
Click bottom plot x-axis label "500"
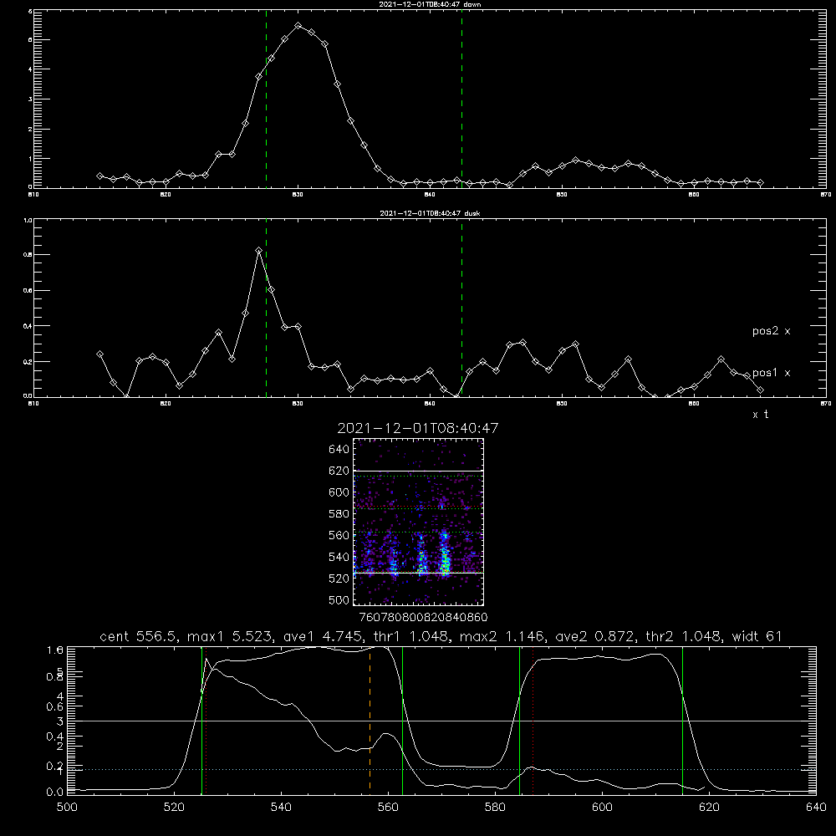point(67,808)
